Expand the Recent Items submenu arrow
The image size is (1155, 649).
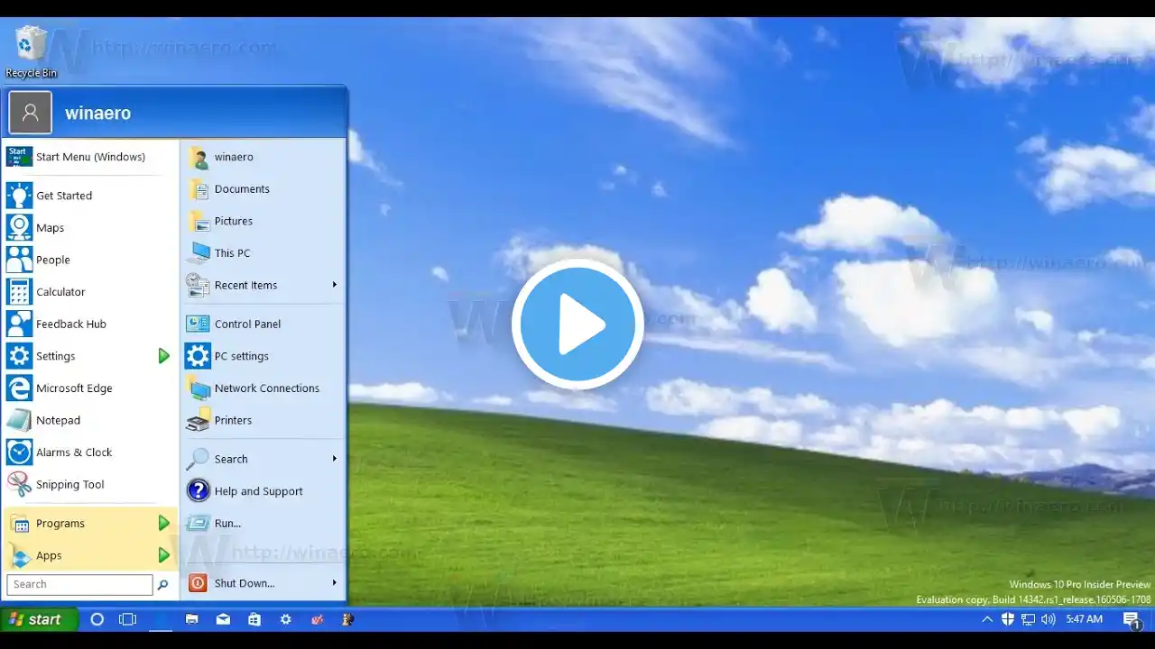(334, 285)
